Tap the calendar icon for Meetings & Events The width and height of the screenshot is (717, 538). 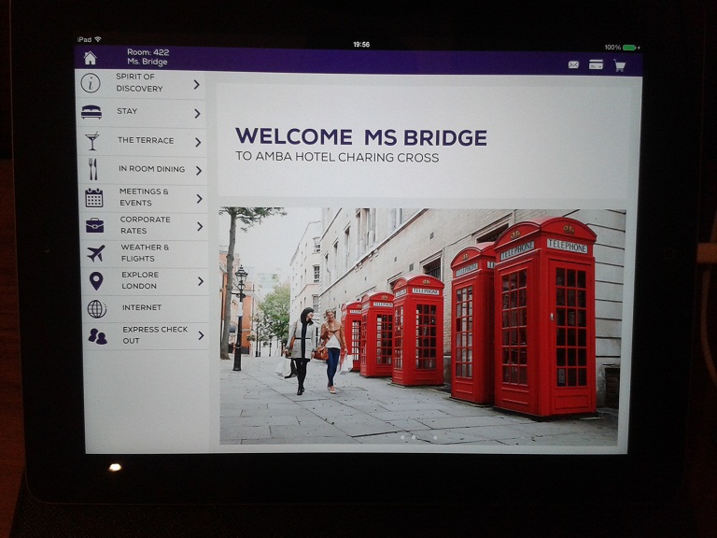tap(93, 198)
